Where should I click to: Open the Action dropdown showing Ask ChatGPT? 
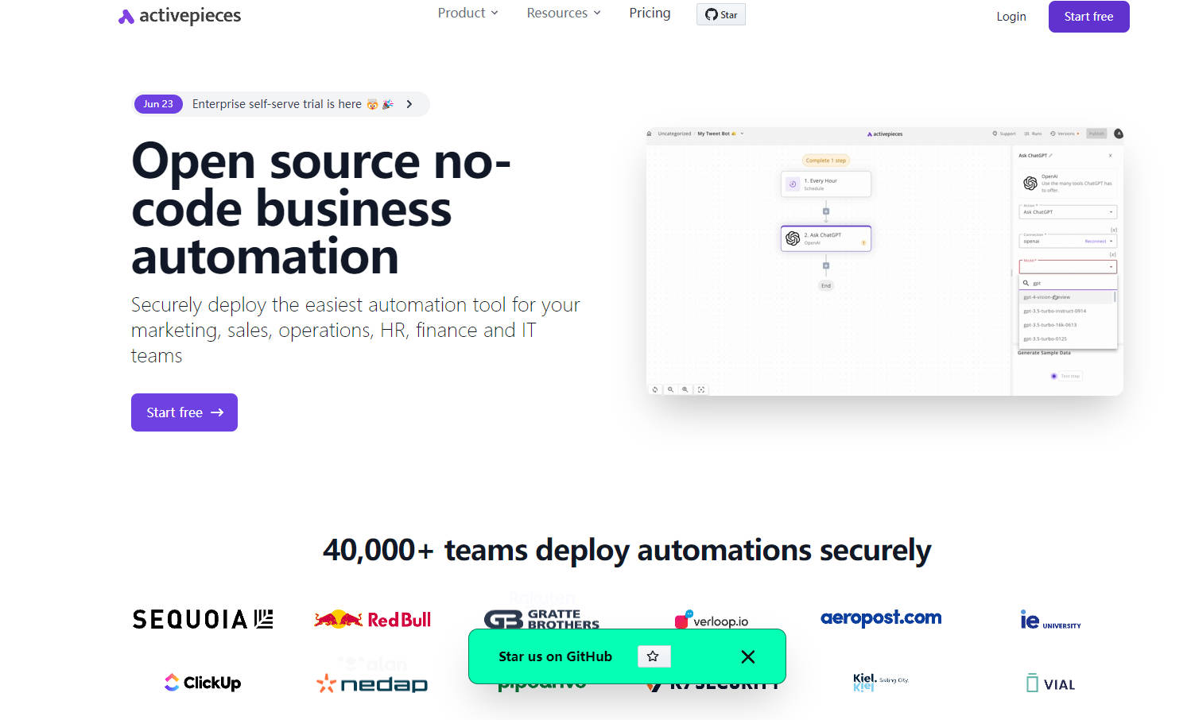[x=1067, y=212]
